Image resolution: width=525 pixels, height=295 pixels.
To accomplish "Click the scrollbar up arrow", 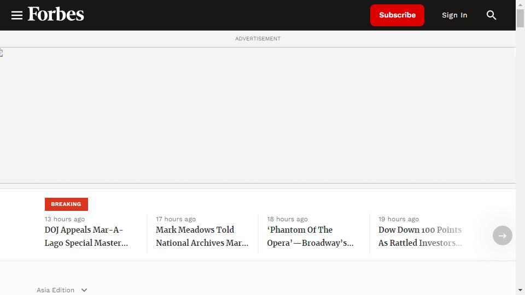I will point(520,4).
